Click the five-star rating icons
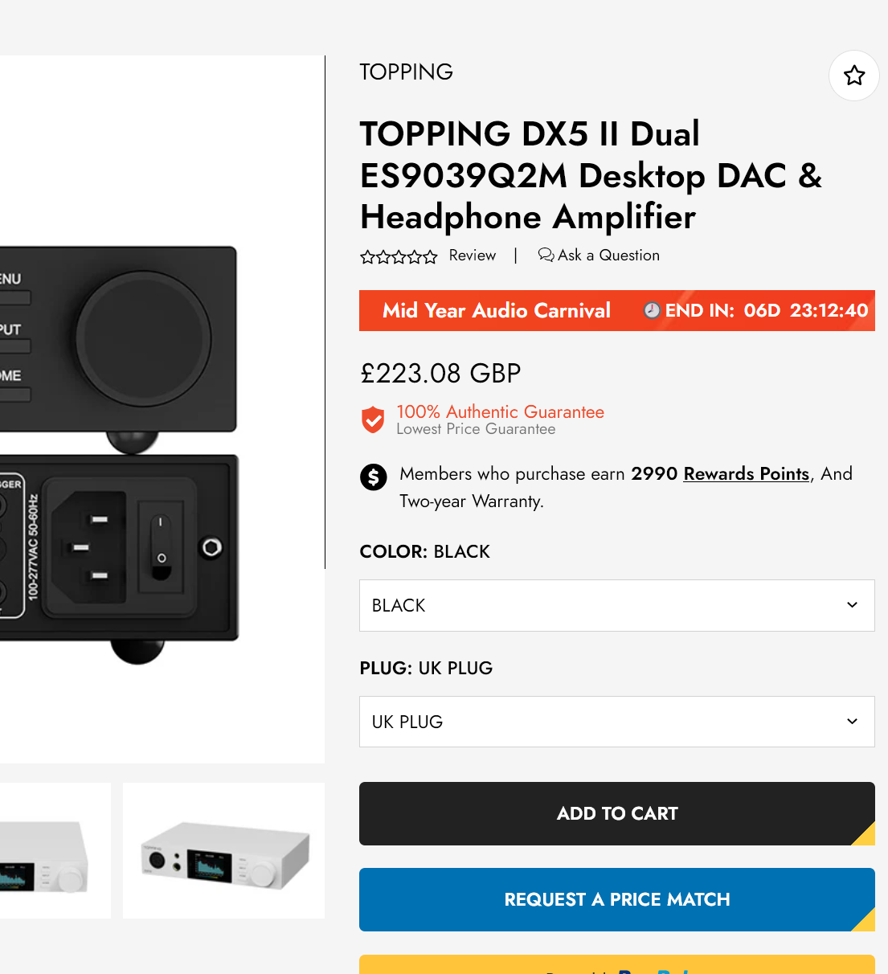Screen dimensions: 888x974 click(399, 256)
